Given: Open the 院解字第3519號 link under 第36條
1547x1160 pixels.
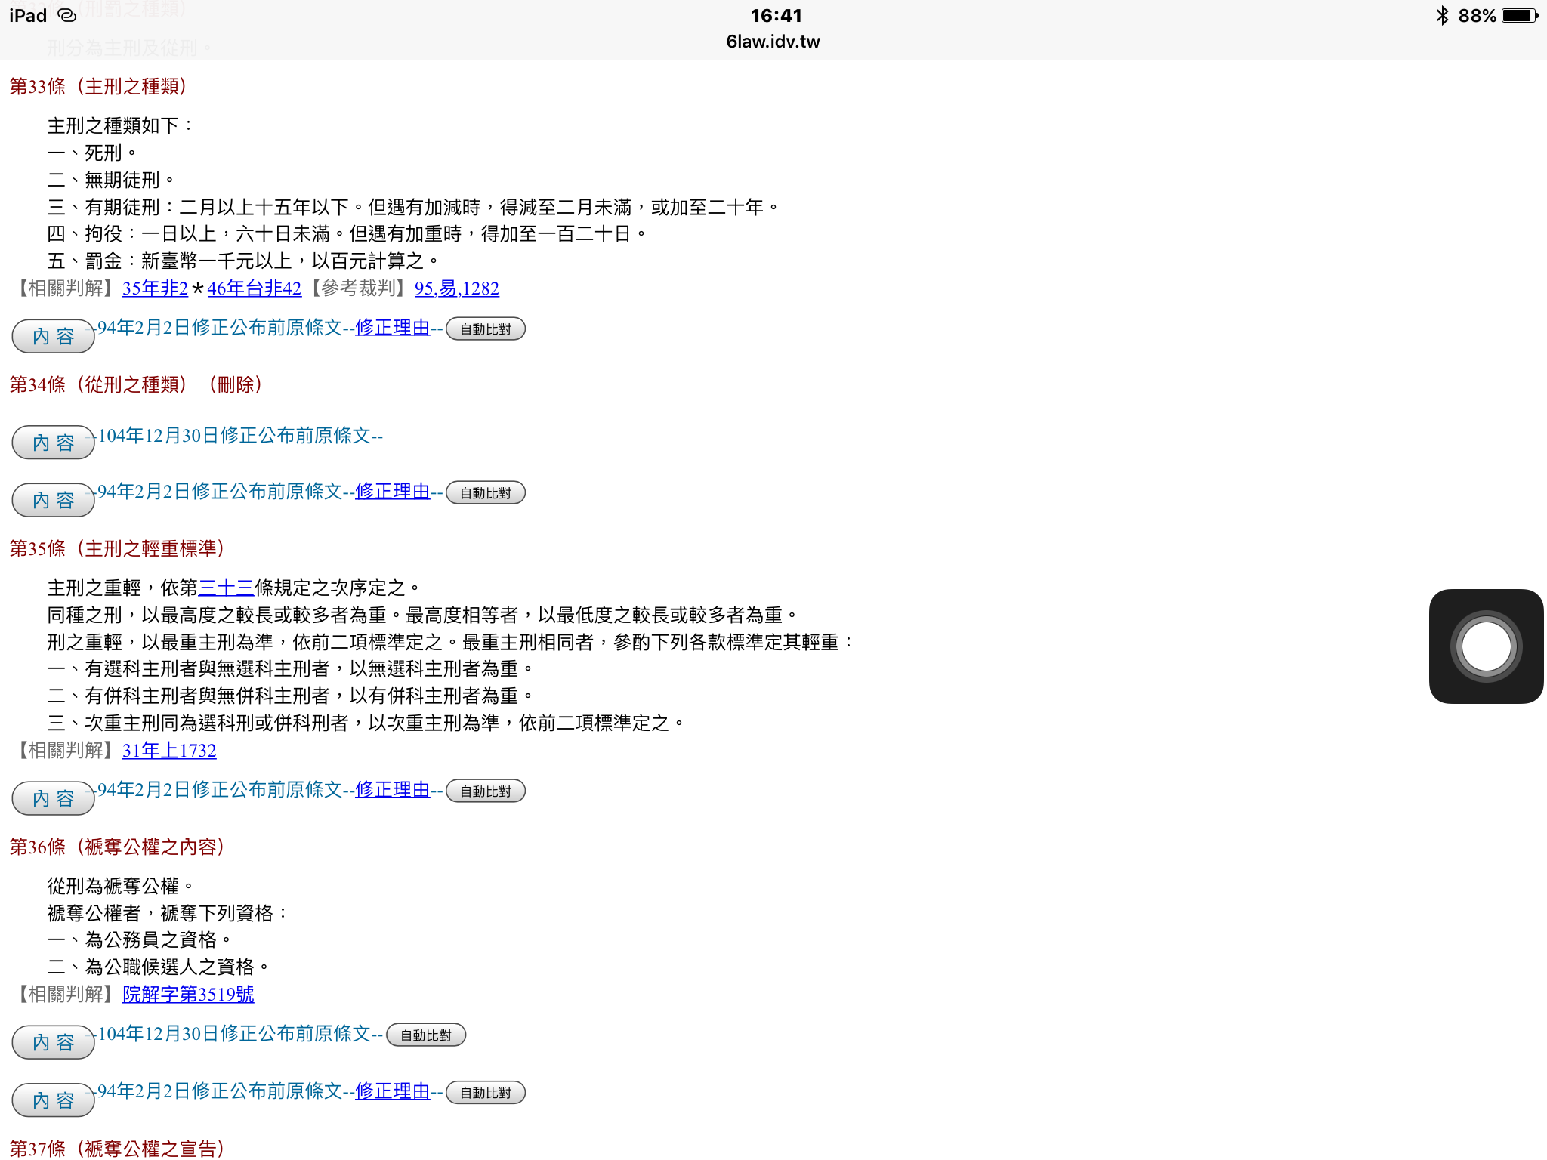Looking at the screenshot, I should 187,995.
